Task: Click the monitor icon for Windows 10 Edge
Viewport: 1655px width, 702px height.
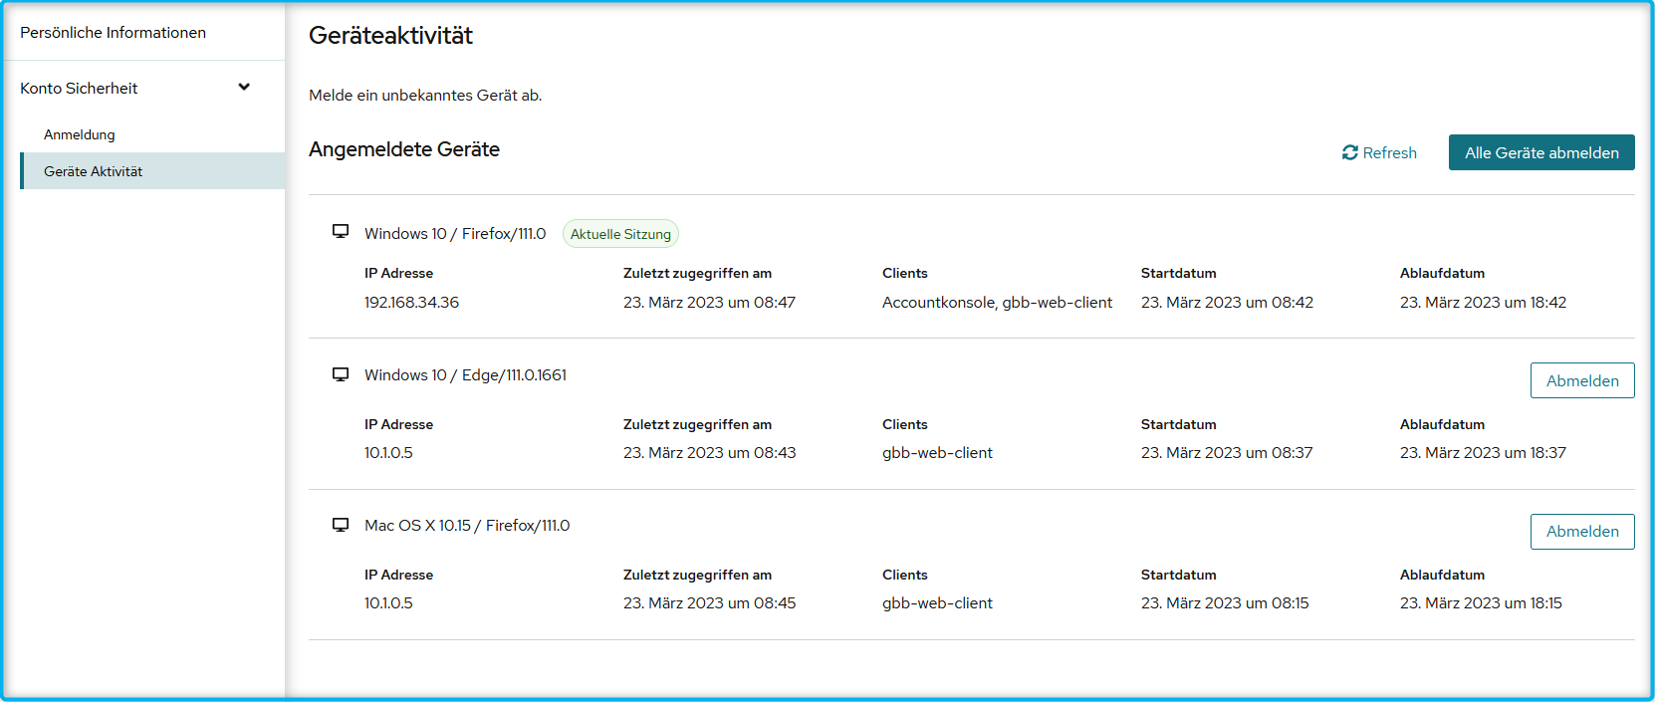Action: [341, 374]
